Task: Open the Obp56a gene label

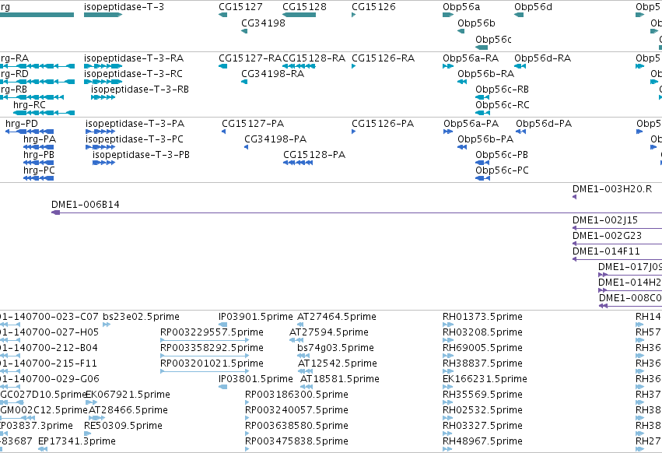Action: [x=461, y=7]
